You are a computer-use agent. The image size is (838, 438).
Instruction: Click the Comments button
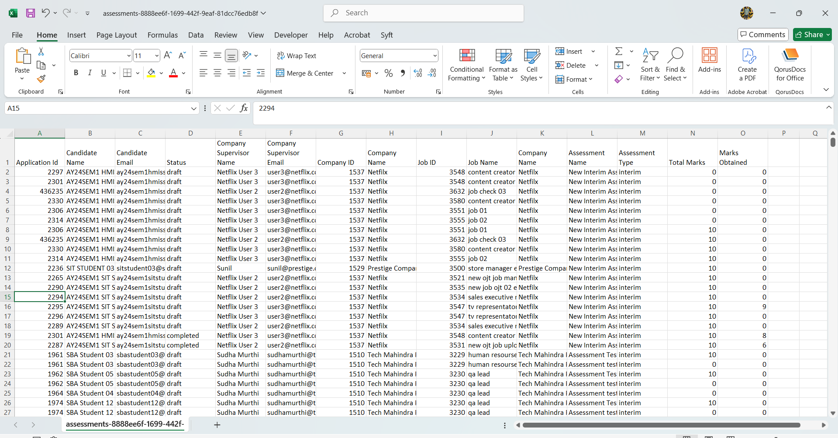tap(762, 35)
